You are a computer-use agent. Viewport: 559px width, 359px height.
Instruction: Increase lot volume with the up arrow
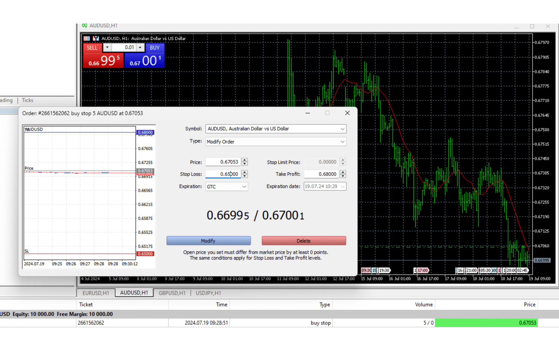click(140, 47)
